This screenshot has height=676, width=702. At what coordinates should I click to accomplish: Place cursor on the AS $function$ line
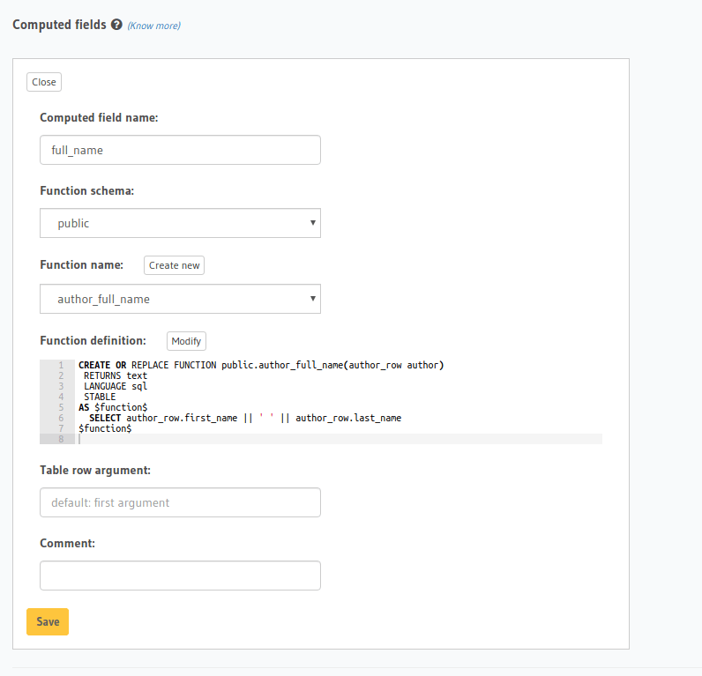tap(112, 407)
